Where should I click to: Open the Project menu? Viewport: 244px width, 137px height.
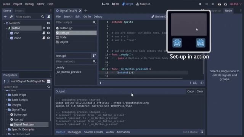[18, 4]
